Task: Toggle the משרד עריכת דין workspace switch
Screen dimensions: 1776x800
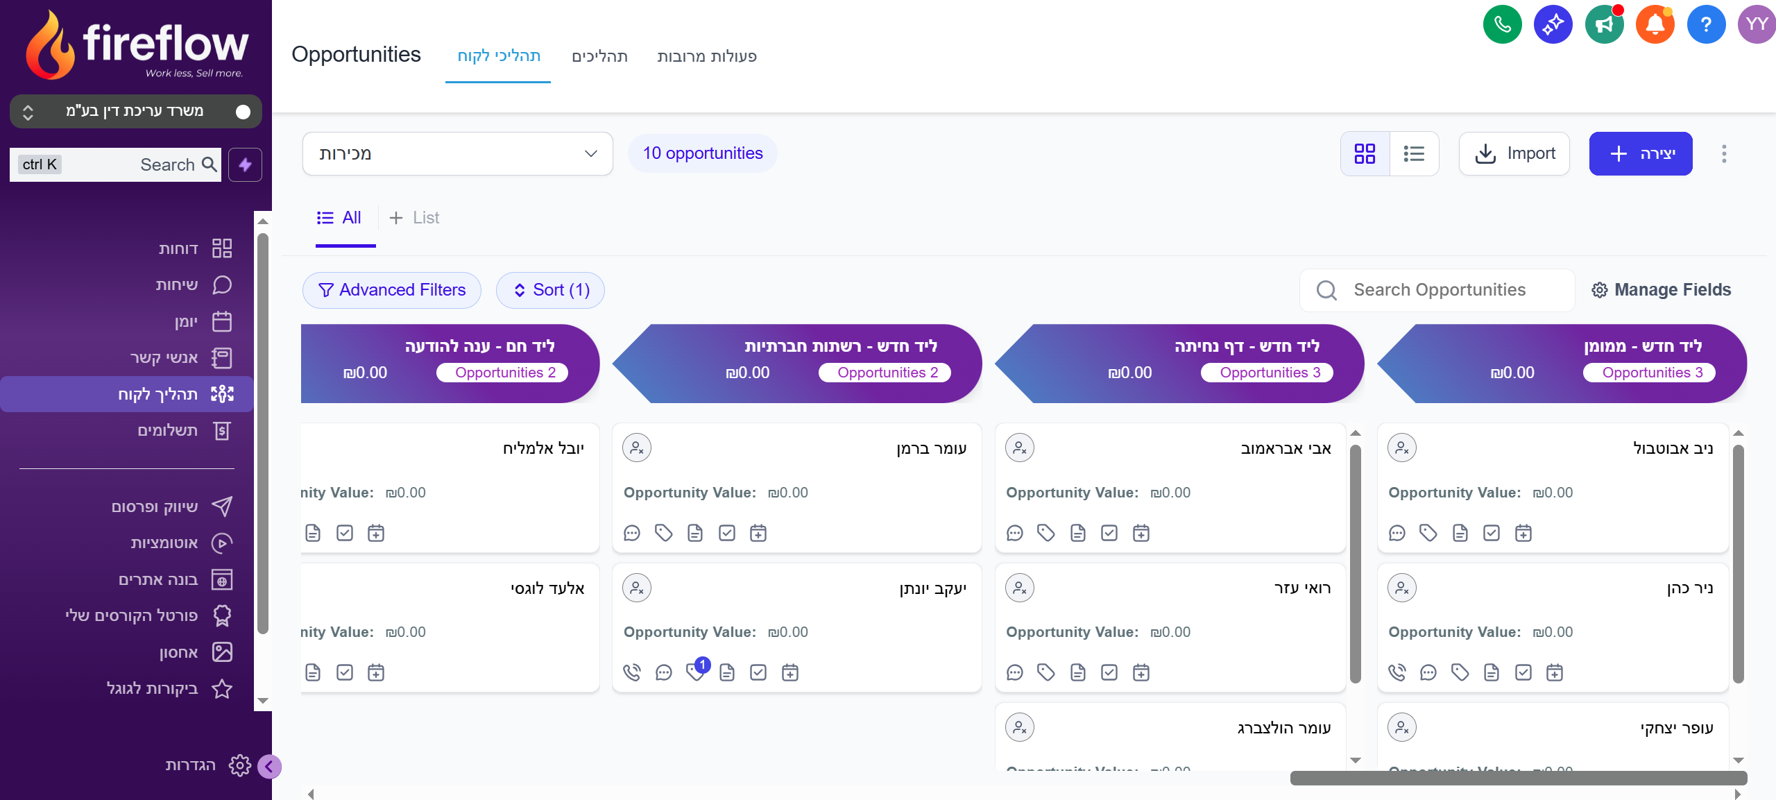Action: 243,112
